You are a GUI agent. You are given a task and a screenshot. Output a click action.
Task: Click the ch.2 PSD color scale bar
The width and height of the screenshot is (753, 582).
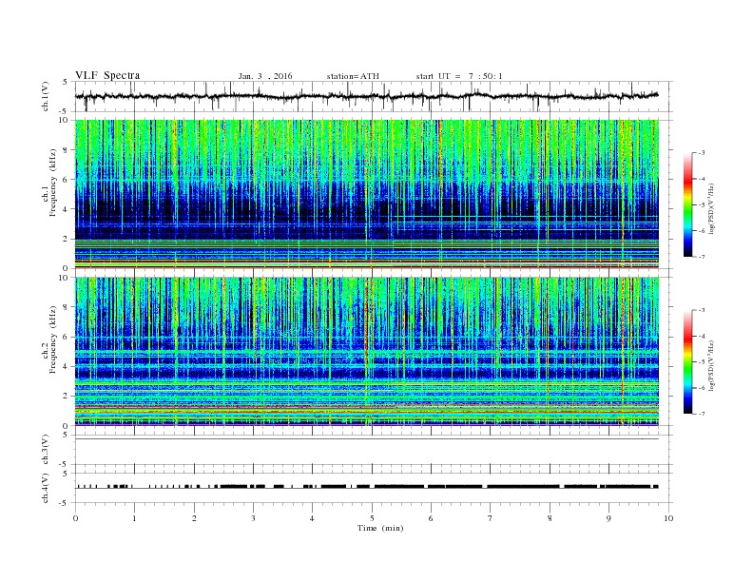tap(687, 361)
